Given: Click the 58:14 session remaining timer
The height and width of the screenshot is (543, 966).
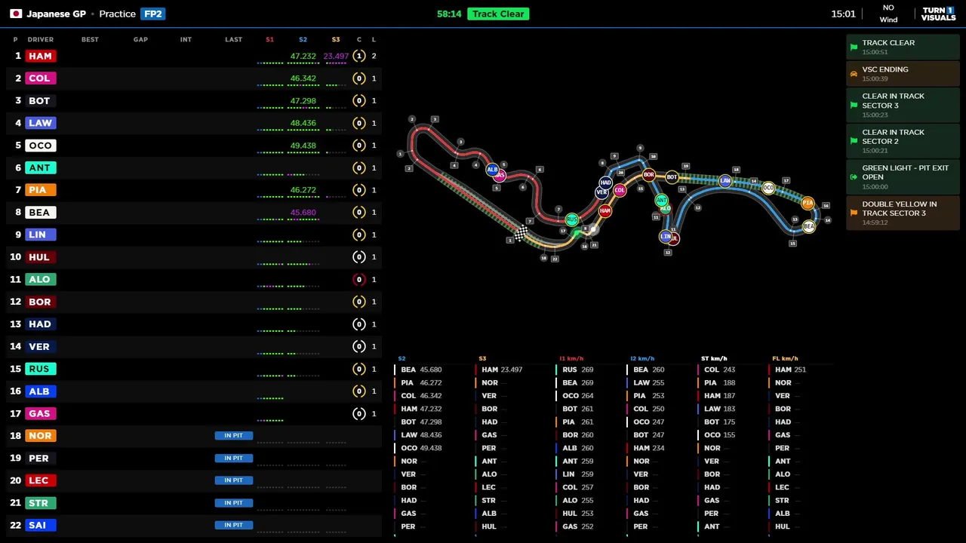Looking at the screenshot, I should tap(449, 14).
